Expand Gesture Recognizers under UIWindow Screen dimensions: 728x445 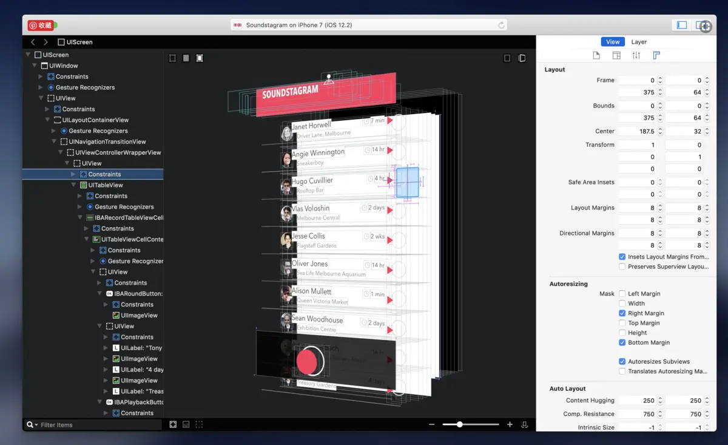click(x=41, y=87)
